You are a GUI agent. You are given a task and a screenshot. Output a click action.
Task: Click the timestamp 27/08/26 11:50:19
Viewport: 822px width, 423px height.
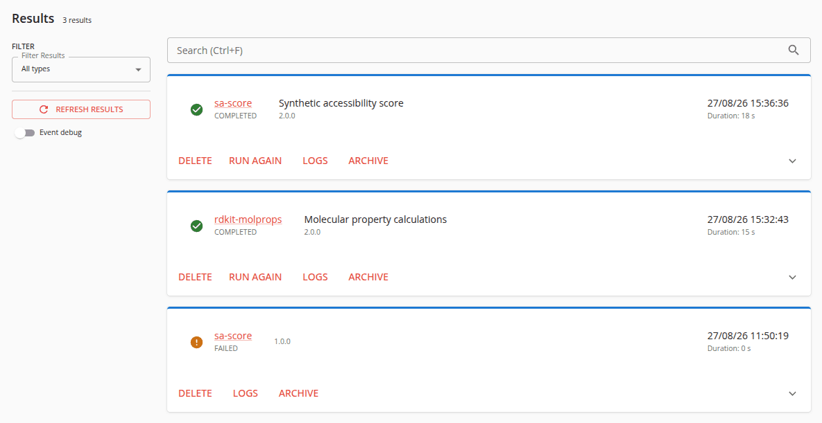click(x=748, y=336)
